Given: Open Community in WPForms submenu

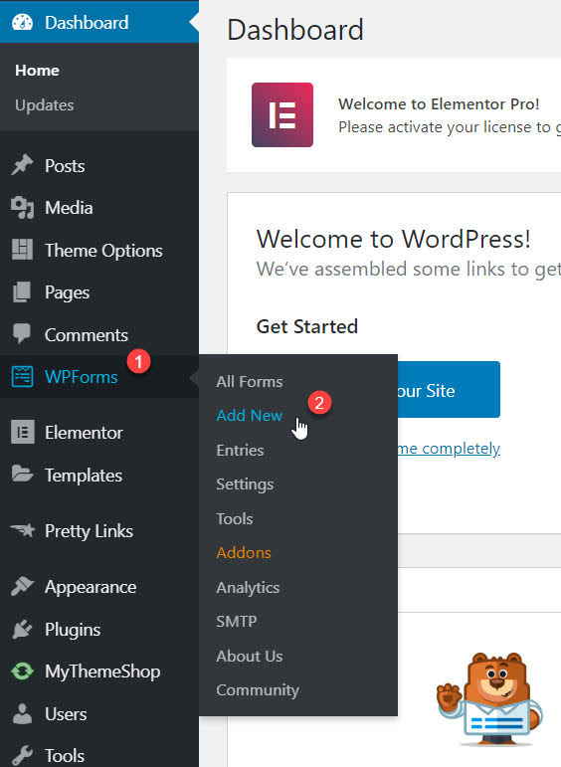Looking at the screenshot, I should coord(258,690).
